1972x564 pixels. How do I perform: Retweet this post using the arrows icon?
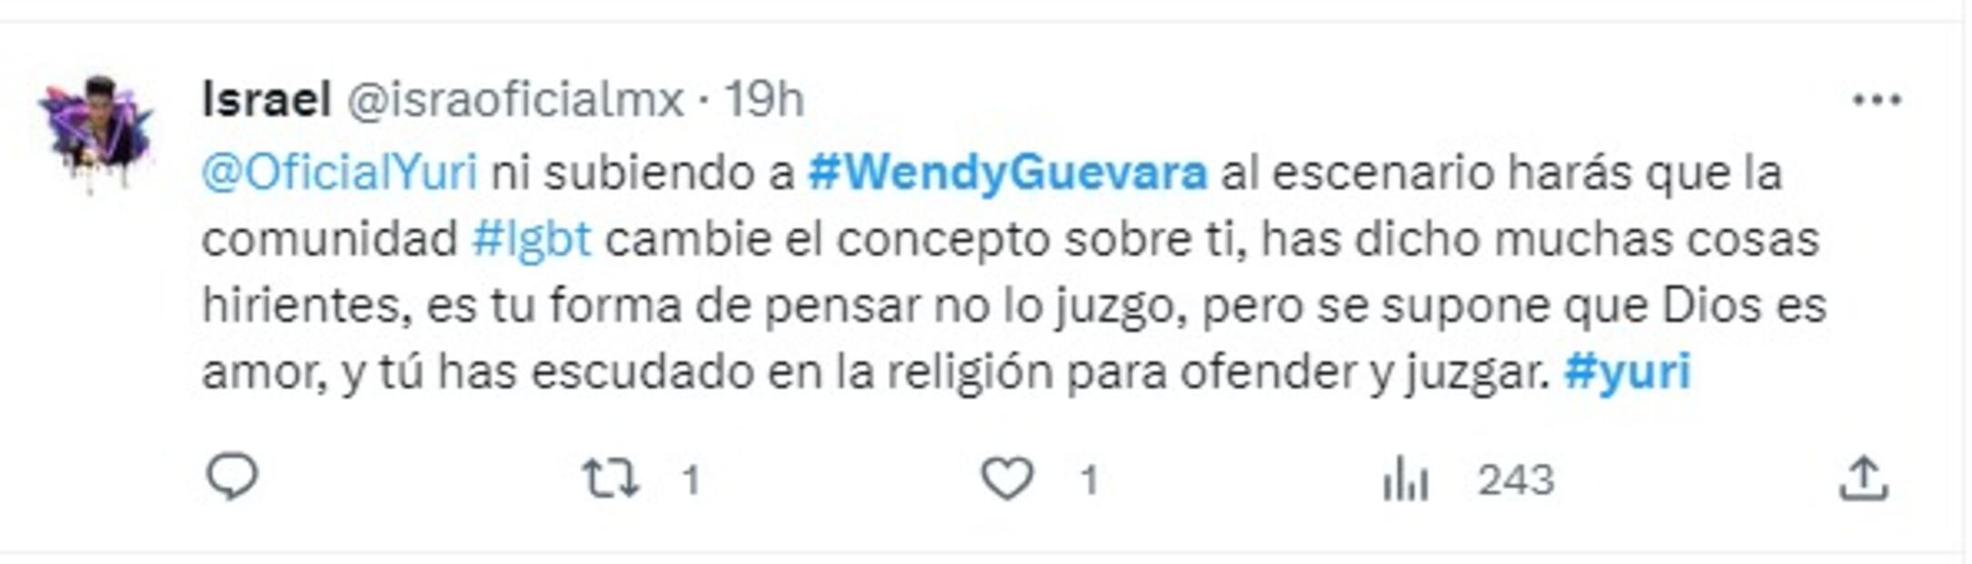click(x=611, y=478)
